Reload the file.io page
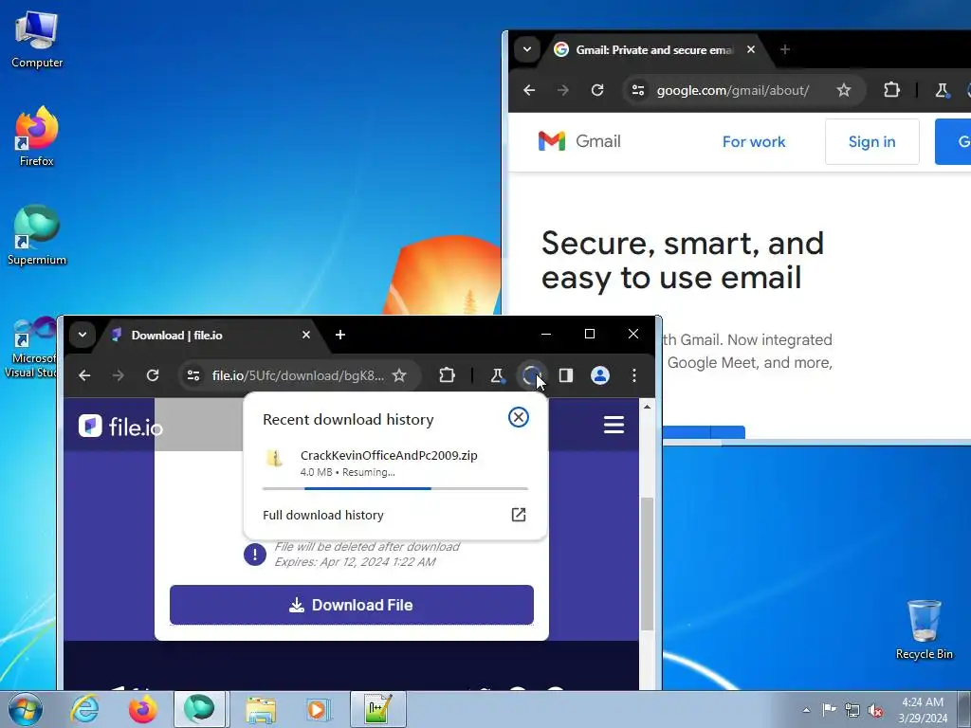This screenshot has height=728, width=971. [153, 375]
